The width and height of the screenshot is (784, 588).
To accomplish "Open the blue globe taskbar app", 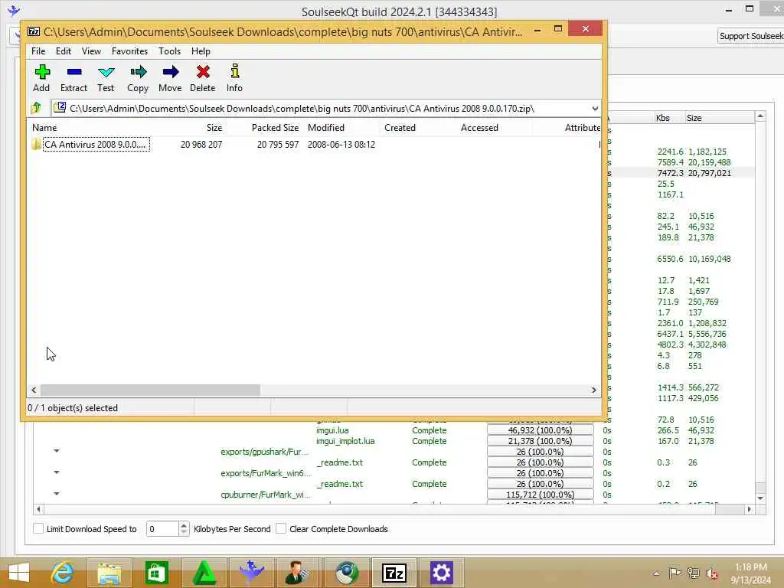I will click(x=347, y=573).
